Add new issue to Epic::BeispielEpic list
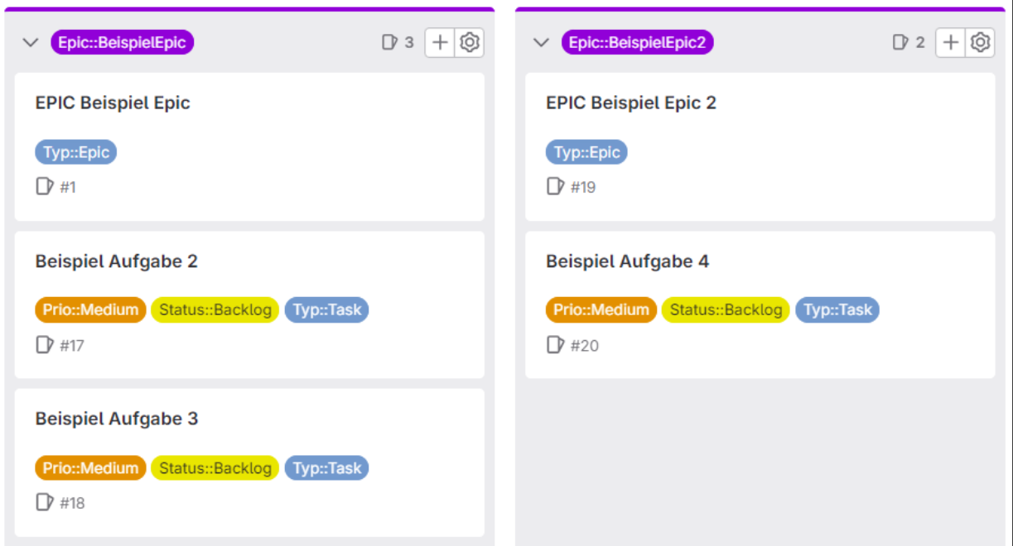Viewport: 1013px width, 546px height. point(440,42)
